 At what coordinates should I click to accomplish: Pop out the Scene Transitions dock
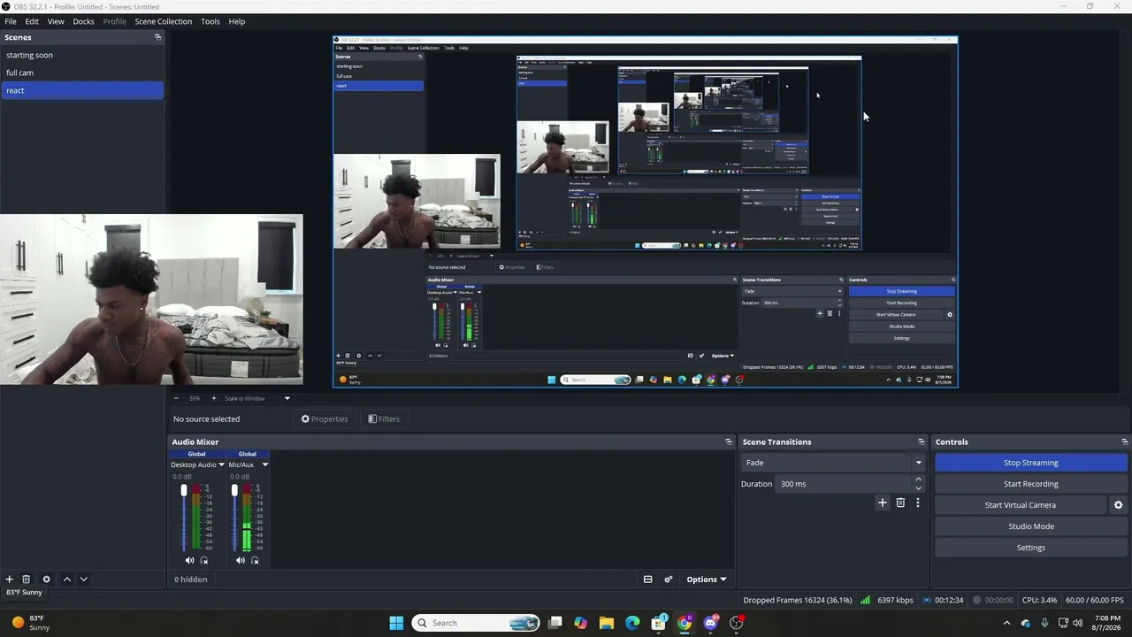922,441
